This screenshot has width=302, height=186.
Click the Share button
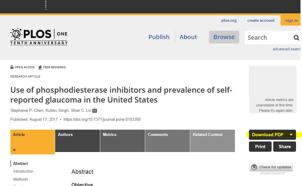pos(284,147)
